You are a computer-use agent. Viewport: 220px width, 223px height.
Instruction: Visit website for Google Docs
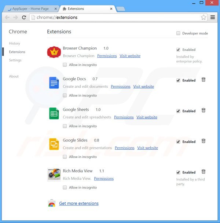[144, 87]
